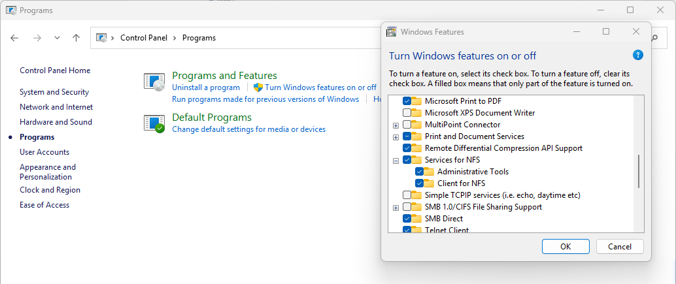Expand the MultiPoint Connector node

pyautogui.click(x=396, y=125)
